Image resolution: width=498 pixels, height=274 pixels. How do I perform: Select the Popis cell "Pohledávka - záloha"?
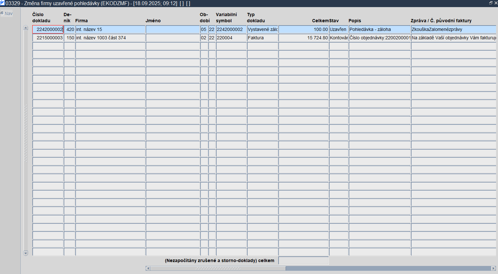pyautogui.click(x=380, y=29)
